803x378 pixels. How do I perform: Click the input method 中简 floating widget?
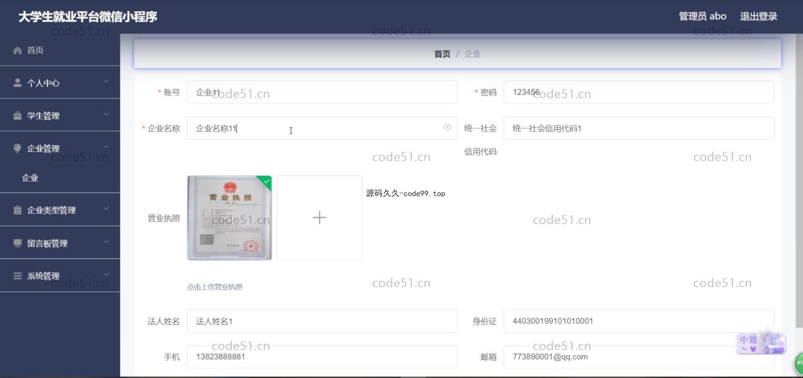tap(761, 342)
